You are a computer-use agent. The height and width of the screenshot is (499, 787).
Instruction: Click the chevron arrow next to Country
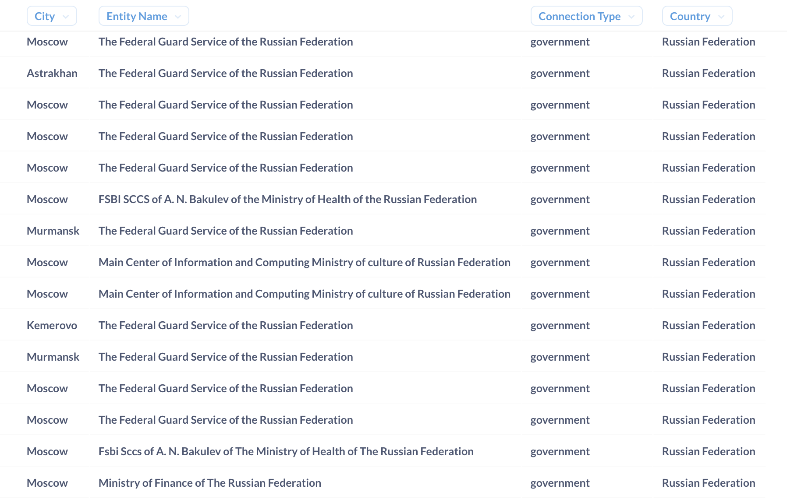pos(721,17)
